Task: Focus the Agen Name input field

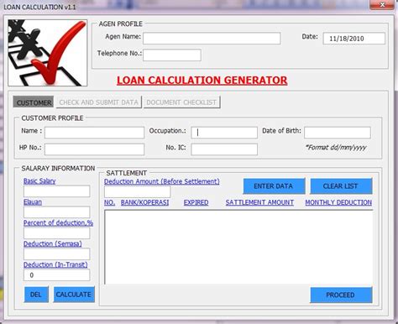Action: (x=212, y=39)
